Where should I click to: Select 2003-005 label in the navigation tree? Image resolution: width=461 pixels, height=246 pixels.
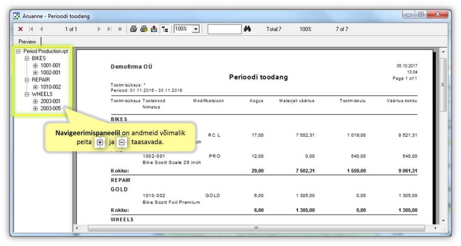[51, 109]
